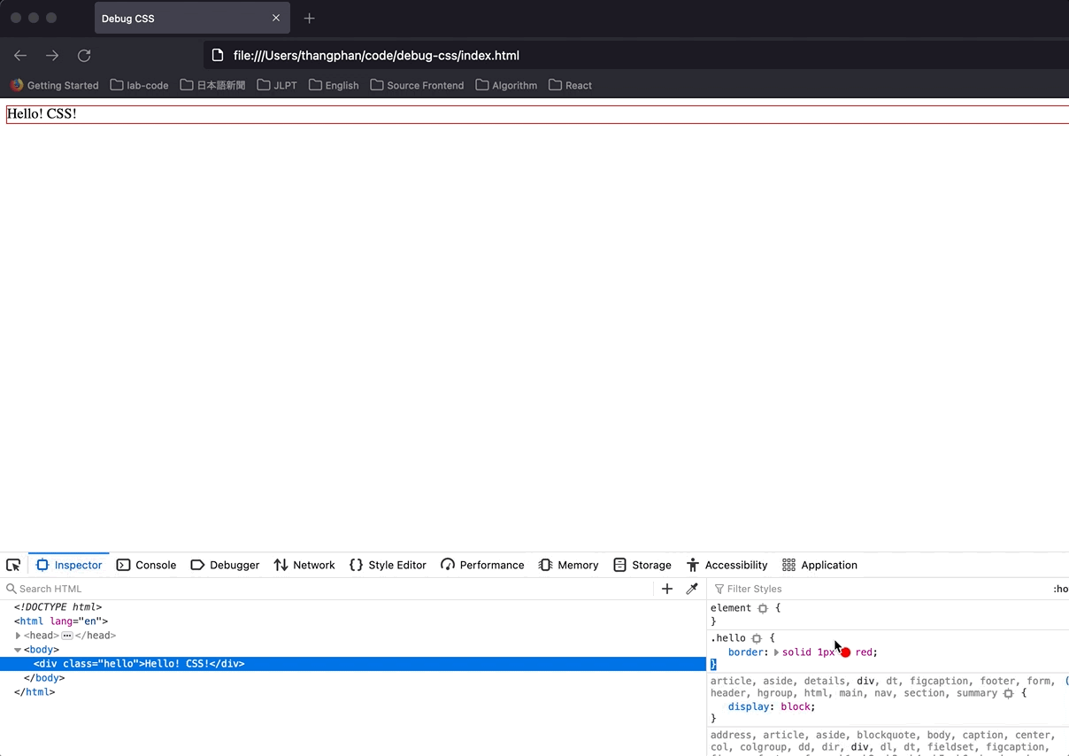Click the Filter Styles input
Image resolution: width=1069 pixels, height=756 pixels.
(876, 589)
